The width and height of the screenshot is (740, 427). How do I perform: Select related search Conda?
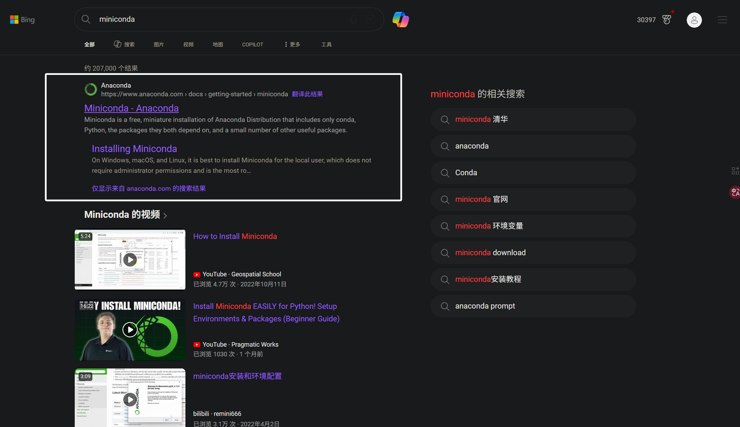[533, 173]
